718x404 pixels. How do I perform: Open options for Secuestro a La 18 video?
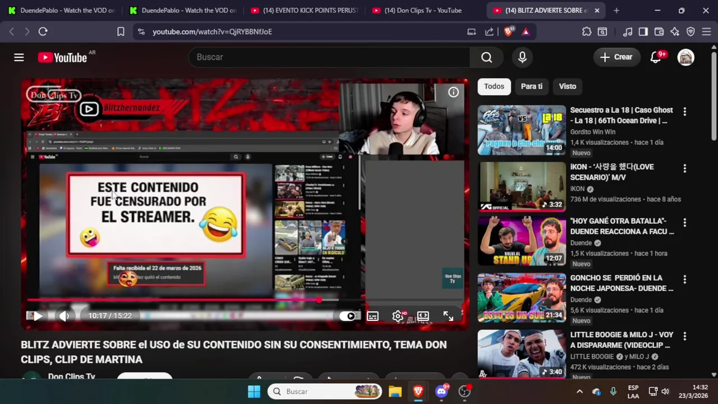(684, 112)
